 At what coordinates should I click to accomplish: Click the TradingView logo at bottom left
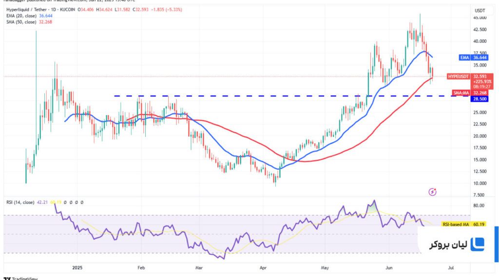(20, 279)
